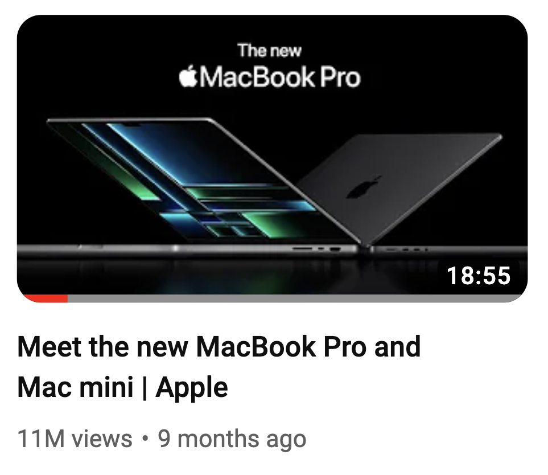Click the laptop hinge where screens meet
Viewport: 548px width, 475px height.
point(364,246)
